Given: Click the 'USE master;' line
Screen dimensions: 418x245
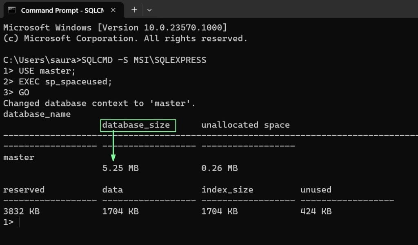Looking at the screenshot, I should coord(40,71).
